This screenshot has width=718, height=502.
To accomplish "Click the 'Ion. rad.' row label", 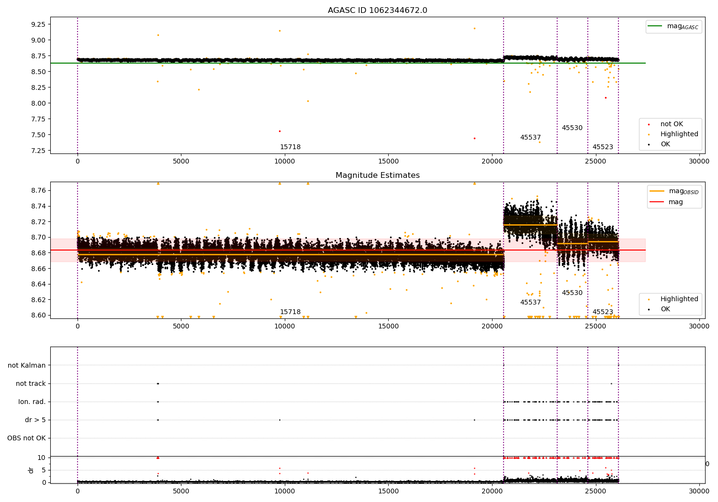I will (32, 402).
